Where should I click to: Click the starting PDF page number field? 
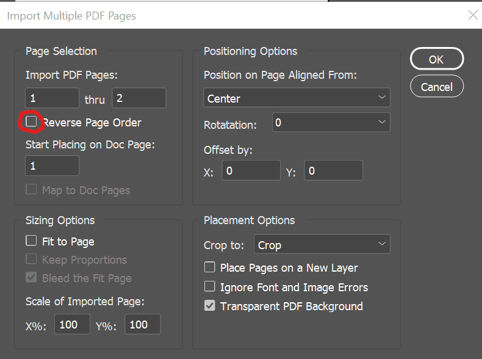pyautogui.click(x=52, y=98)
